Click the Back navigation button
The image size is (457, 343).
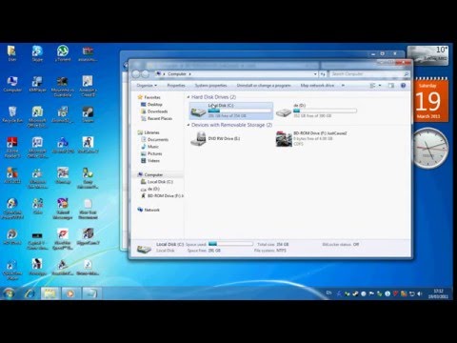(x=136, y=74)
